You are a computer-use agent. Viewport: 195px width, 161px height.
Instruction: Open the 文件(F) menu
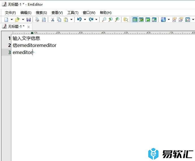pos(10,12)
